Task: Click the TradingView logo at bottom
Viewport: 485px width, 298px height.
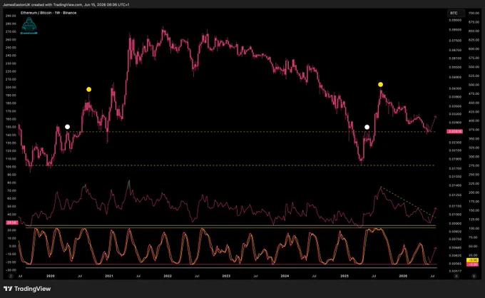Action: click(x=27, y=289)
